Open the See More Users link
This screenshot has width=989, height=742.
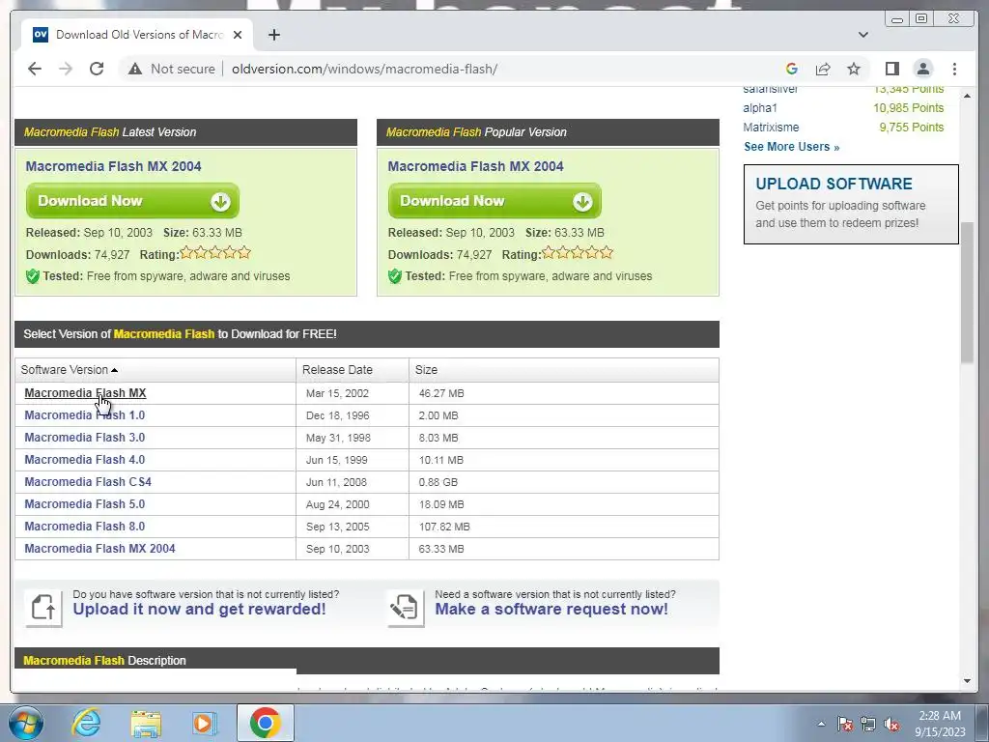pyautogui.click(x=792, y=147)
